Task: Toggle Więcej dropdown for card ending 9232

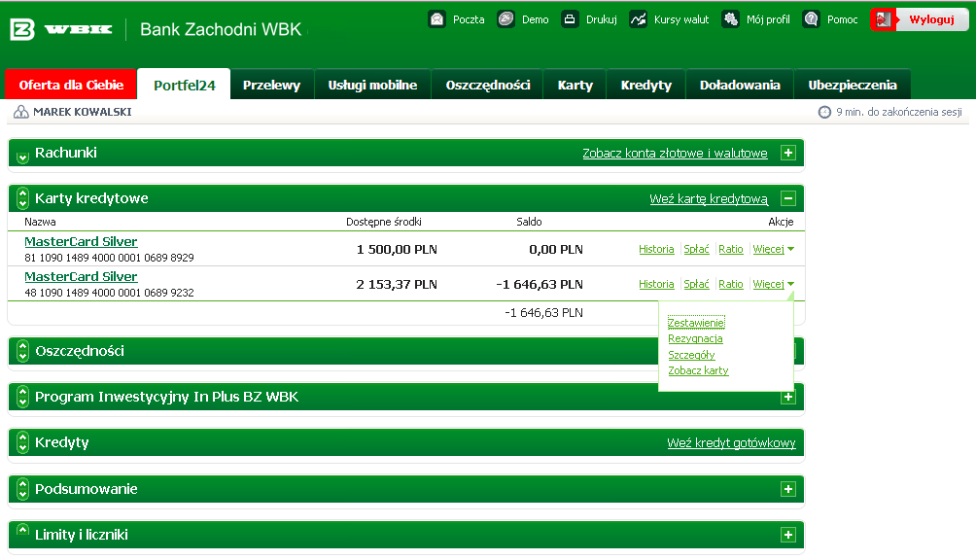Action: [x=773, y=284]
